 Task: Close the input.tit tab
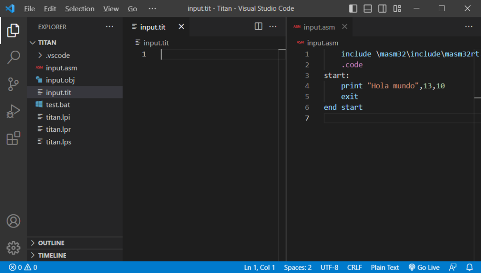[181, 27]
